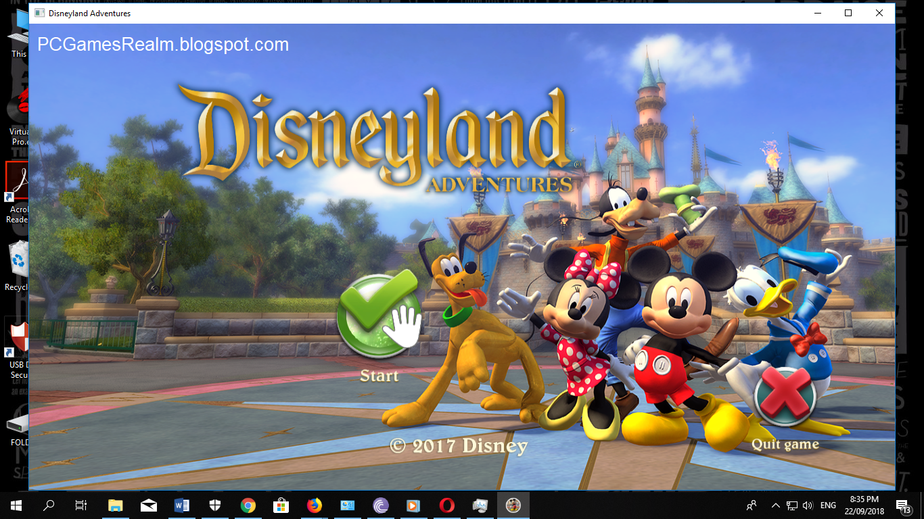Screen dimensions: 924x519
Task: Minimize the Disneyland Adventures window
Action: (817, 13)
